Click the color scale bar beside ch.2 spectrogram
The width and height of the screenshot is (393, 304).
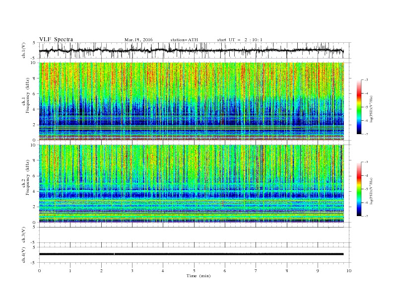pos(359,189)
